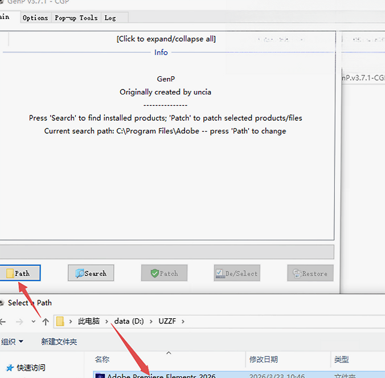Screen dimensions: 385x378
Task: Expand chevron after UZZF breadcrumb
Action: (183, 321)
